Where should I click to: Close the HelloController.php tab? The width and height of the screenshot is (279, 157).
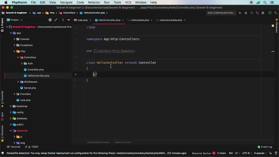[123, 20]
